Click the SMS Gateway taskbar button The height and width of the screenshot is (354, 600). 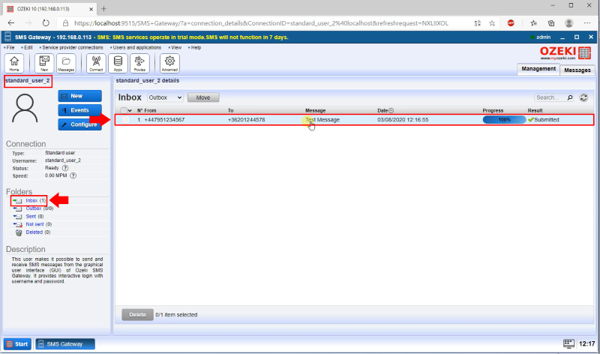pyautogui.click(x=65, y=344)
